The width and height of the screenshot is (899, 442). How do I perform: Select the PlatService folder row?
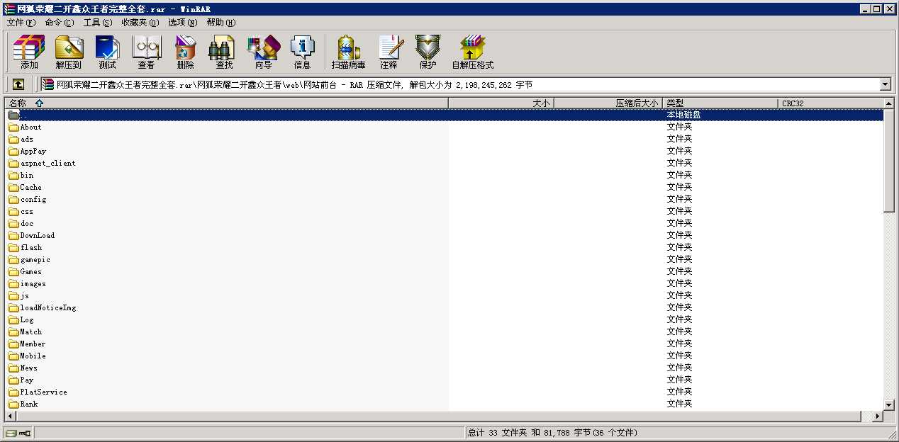click(x=444, y=392)
